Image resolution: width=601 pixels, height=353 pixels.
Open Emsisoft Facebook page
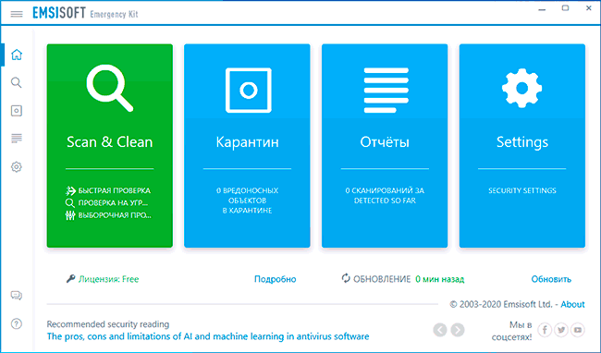(545, 330)
